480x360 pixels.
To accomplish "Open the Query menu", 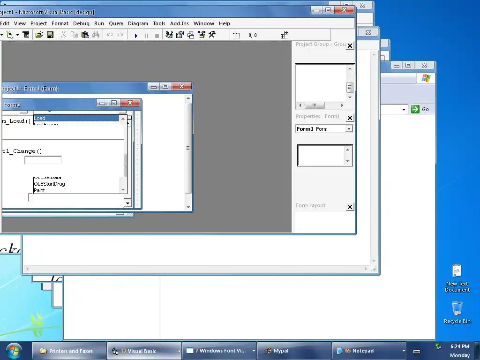I will [x=116, y=23].
